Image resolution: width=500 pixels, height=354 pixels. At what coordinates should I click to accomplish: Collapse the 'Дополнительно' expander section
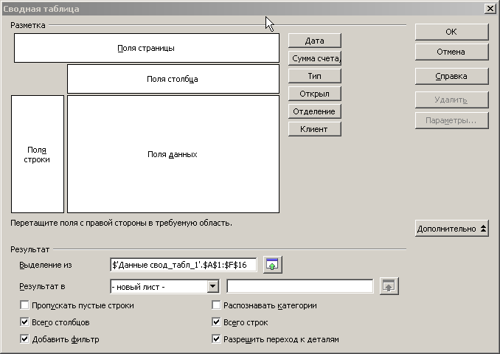451,229
